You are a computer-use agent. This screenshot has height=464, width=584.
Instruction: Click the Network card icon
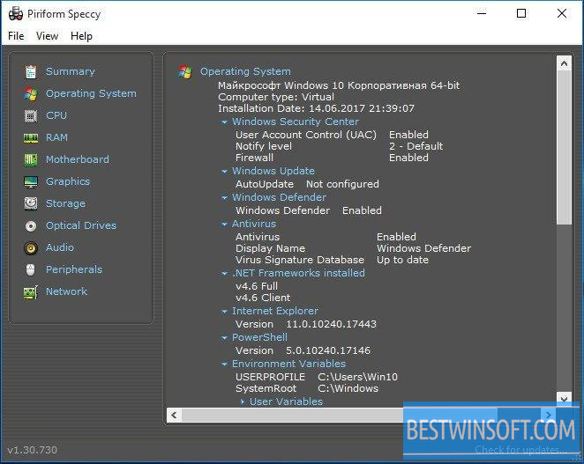(31, 292)
